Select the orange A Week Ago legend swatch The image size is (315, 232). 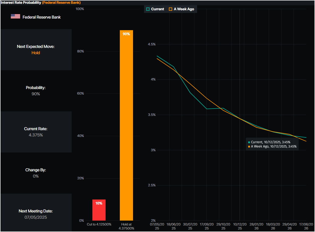(x=171, y=9)
